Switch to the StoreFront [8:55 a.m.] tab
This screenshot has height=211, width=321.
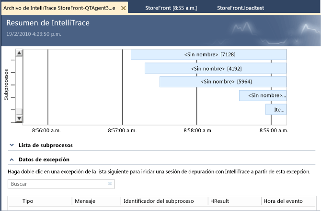pyautogui.click(x=171, y=8)
